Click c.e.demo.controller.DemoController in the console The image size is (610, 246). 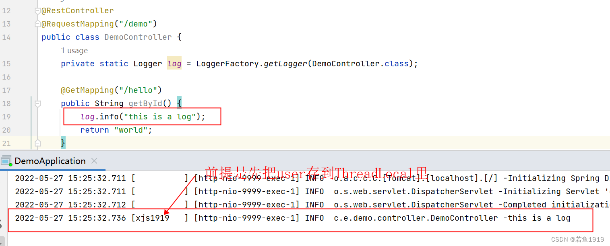click(x=416, y=218)
